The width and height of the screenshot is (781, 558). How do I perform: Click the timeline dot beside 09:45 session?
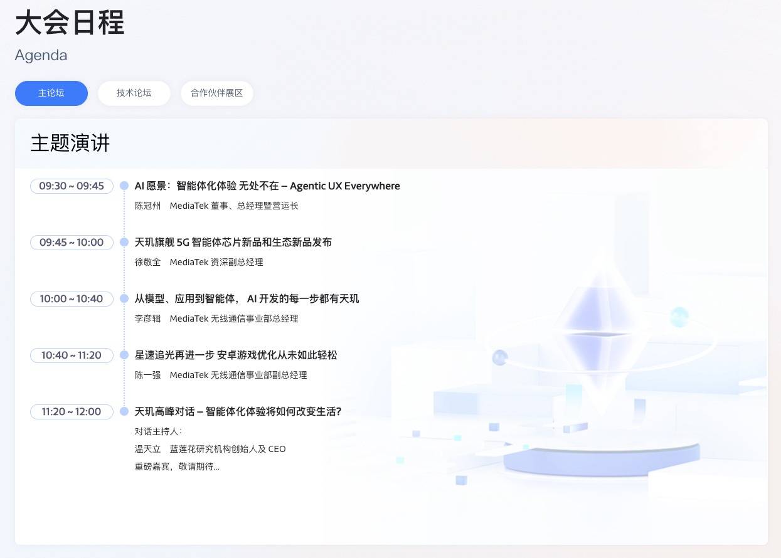click(x=124, y=242)
